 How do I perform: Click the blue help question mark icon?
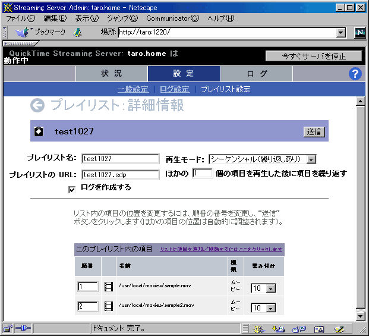point(355,74)
